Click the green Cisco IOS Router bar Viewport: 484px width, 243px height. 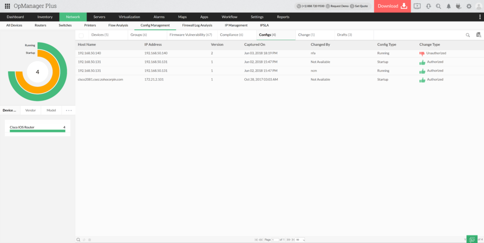point(37,131)
